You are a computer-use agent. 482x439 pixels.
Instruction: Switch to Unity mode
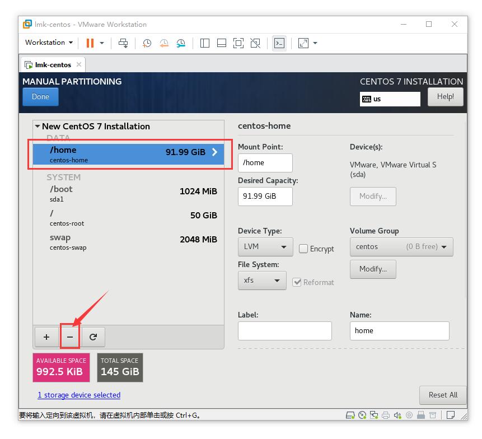[x=255, y=43]
